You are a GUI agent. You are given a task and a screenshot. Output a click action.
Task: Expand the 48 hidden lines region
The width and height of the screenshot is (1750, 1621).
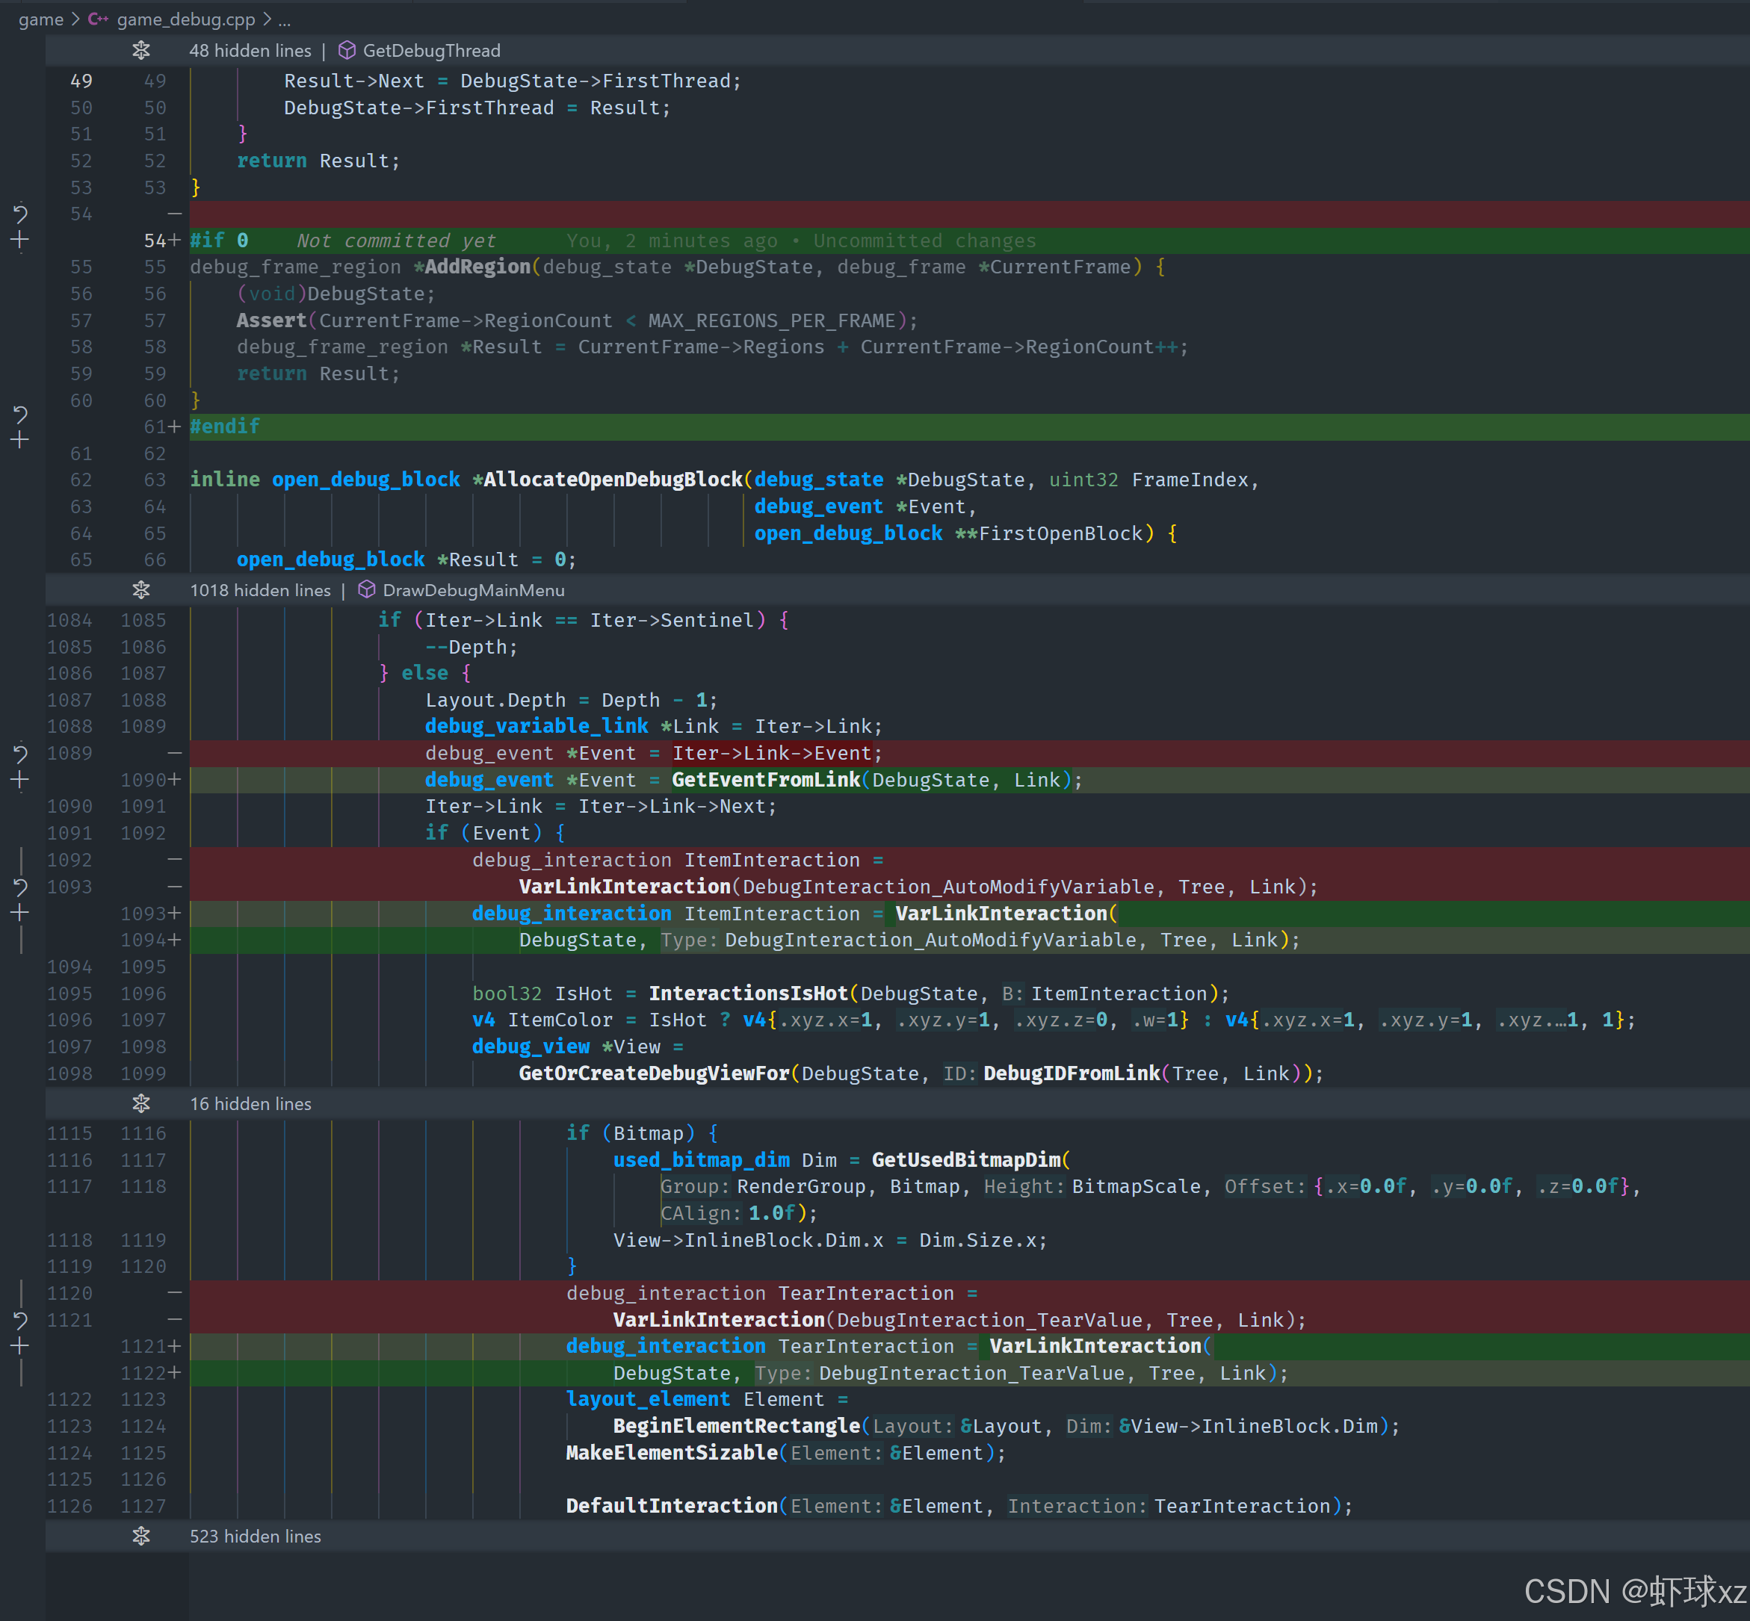click(141, 51)
